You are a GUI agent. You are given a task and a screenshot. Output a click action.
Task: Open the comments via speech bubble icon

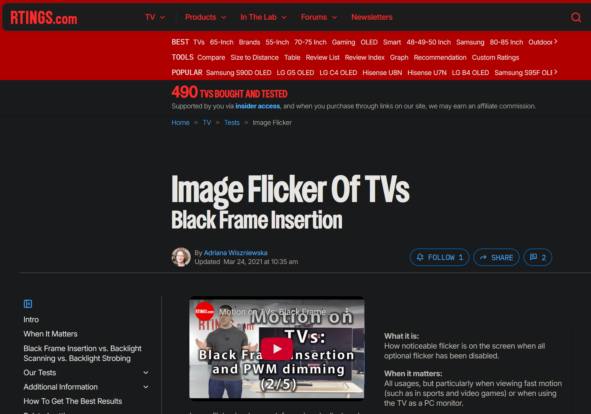click(x=534, y=257)
